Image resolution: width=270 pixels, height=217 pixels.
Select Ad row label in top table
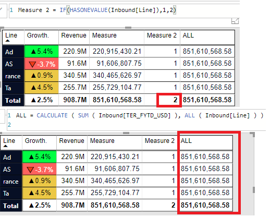13,52
